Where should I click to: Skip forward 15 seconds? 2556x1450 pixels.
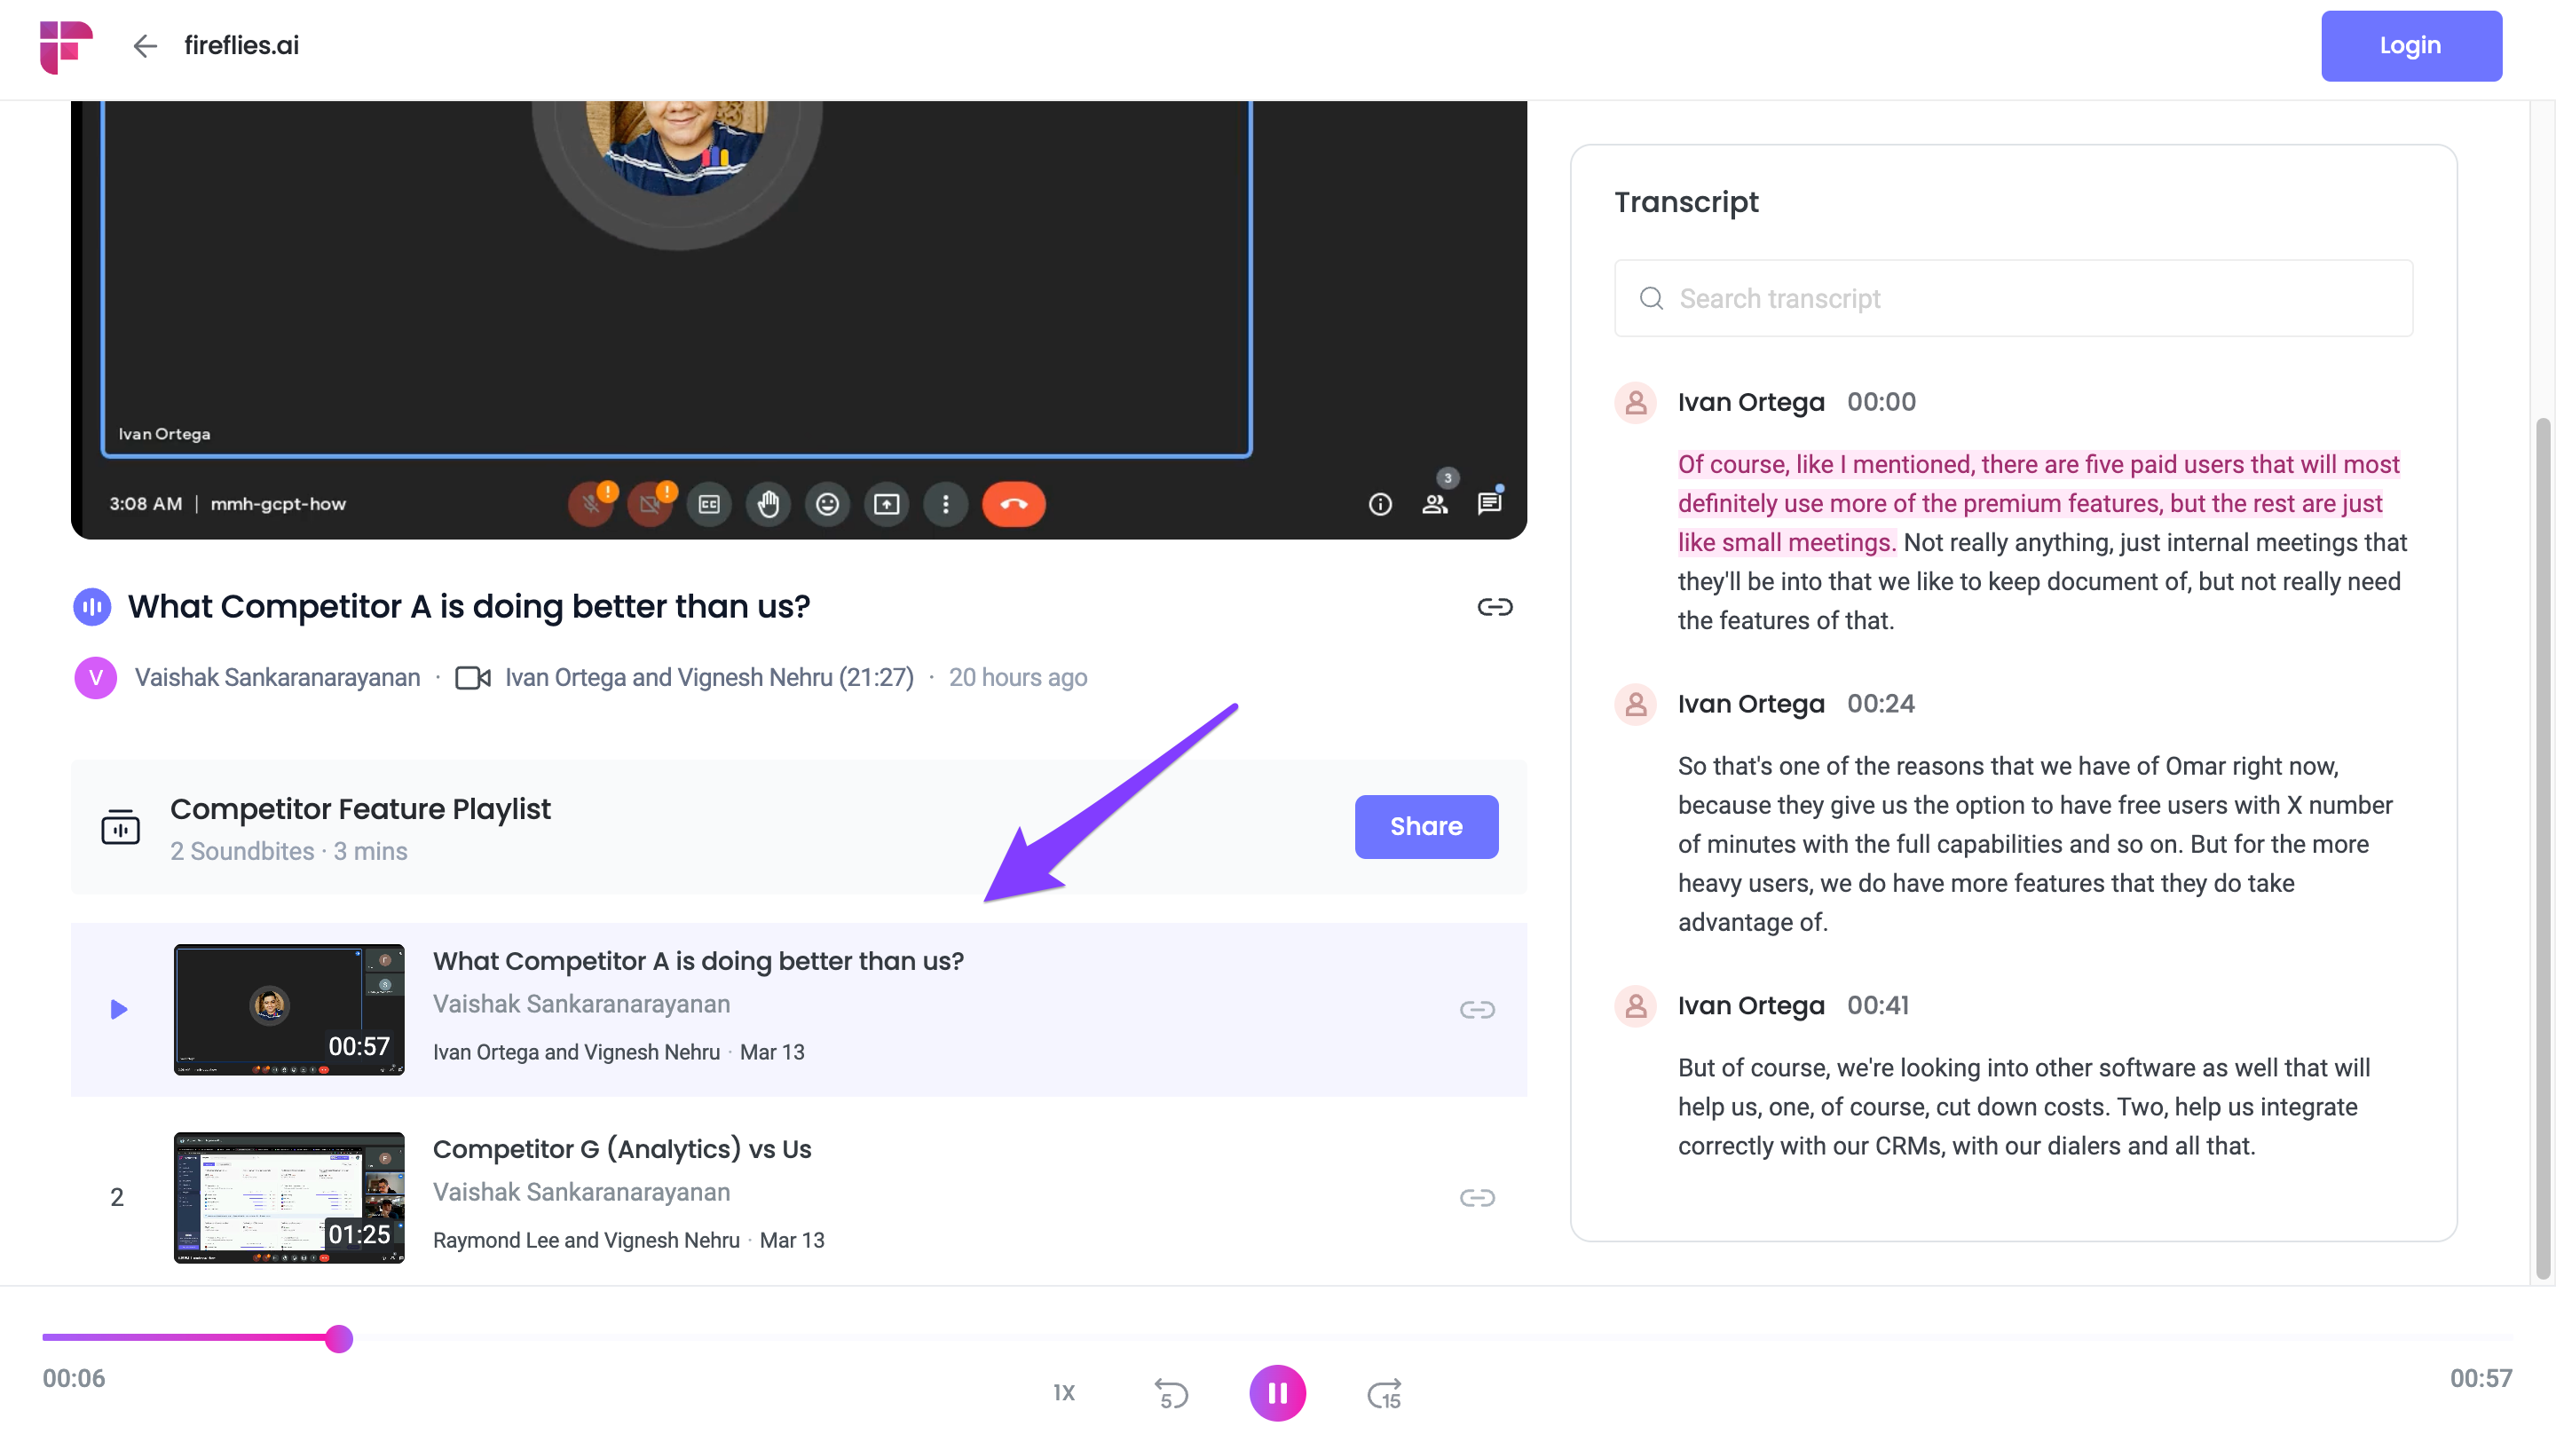tap(1384, 1393)
